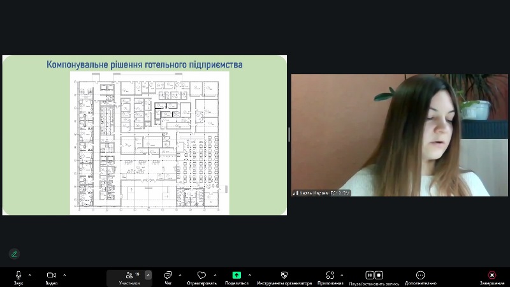Open the Чат chat panel
Viewport: 510px width, 287px height.
(168, 275)
